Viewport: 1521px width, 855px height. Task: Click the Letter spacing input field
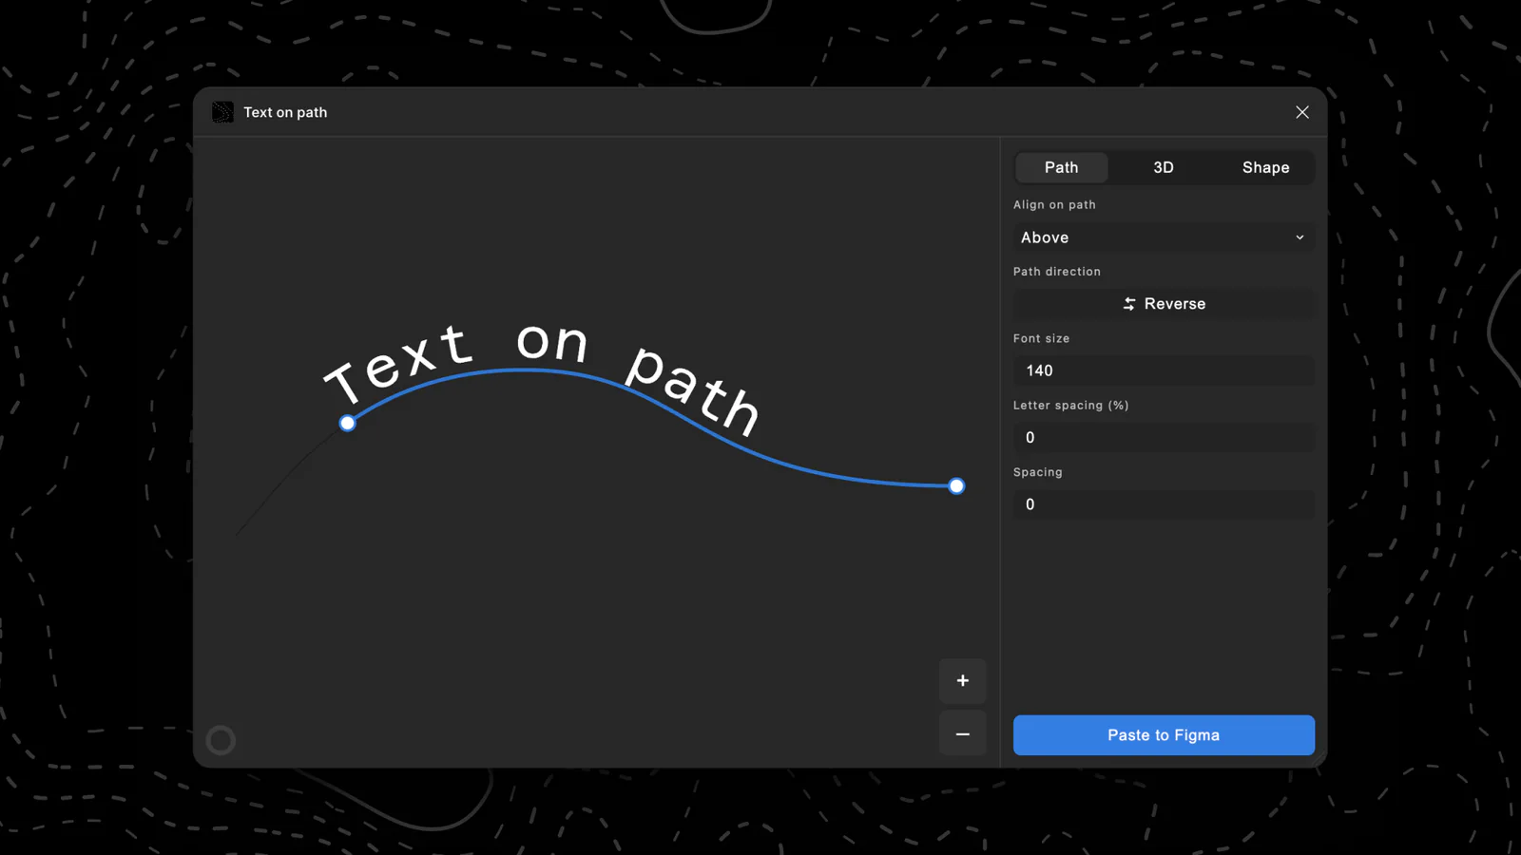coord(1164,438)
